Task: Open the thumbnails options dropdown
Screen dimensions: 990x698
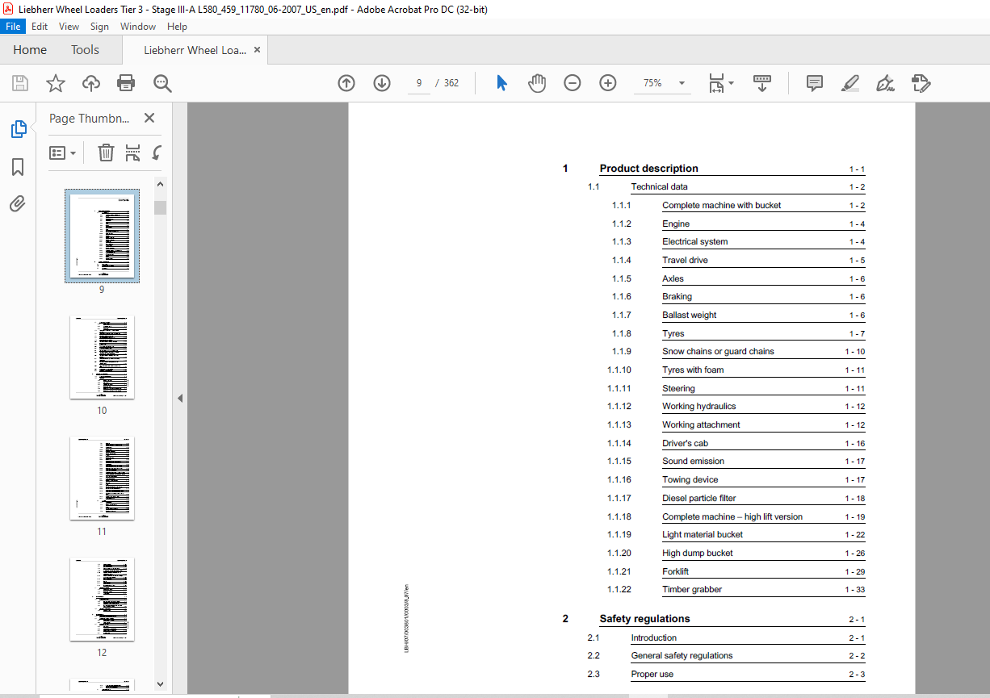Action: coord(63,153)
